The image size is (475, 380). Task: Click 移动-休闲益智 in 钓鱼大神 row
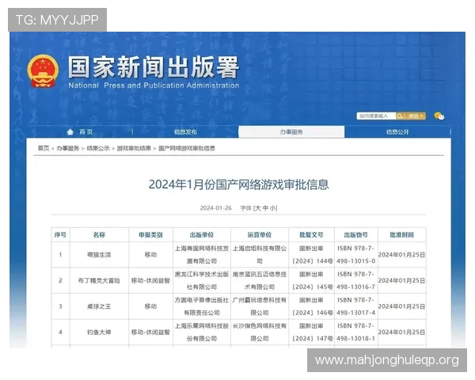(x=150, y=332)
